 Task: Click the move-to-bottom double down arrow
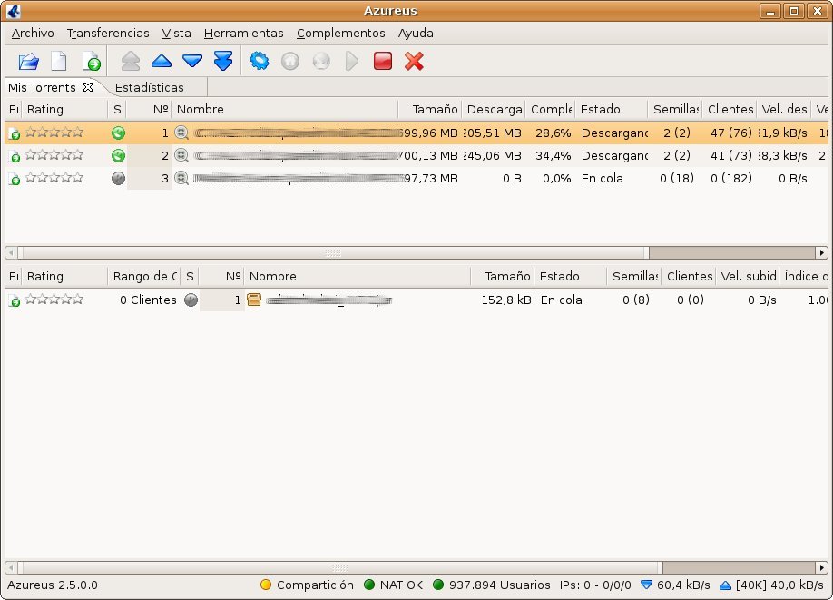(x=223, y=62)
